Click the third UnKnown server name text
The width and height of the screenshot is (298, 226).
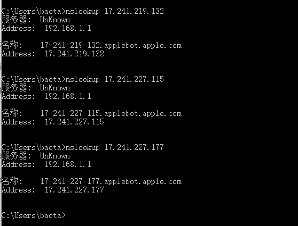pyautogui.click(x=55, y=156)
